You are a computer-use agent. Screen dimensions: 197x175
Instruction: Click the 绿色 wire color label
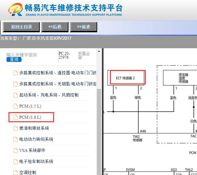(x=138, y=97)
